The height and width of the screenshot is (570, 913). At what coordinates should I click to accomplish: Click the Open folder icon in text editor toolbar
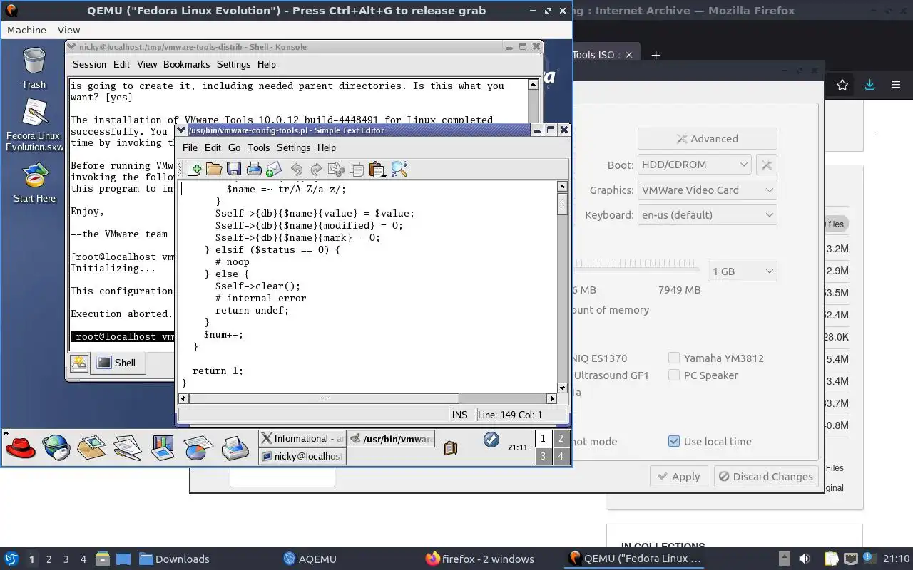coord(214,169)
